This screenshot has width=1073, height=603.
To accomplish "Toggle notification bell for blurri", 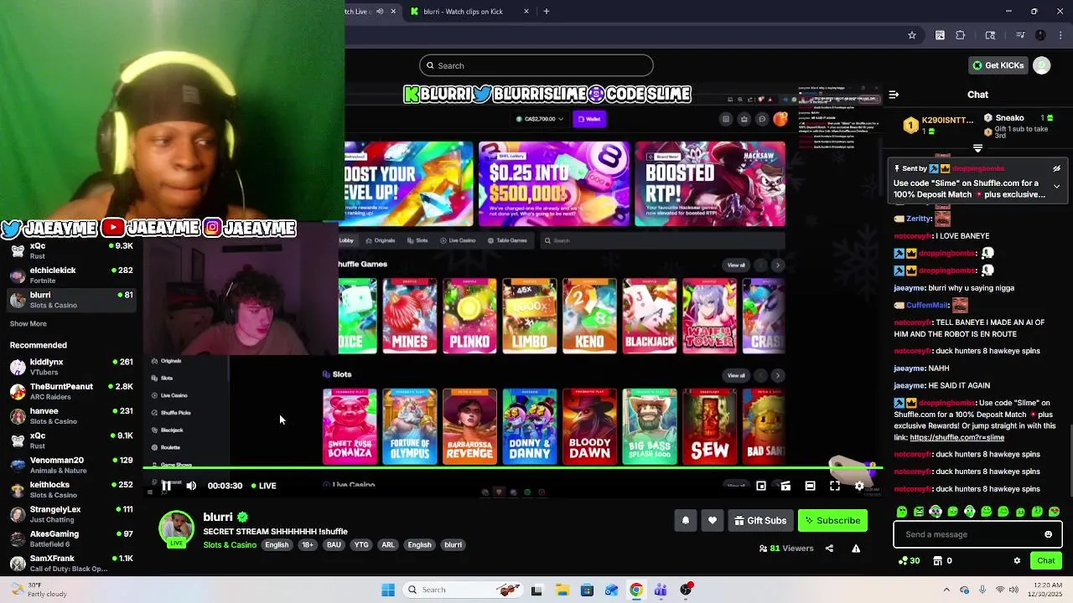I will (686, 521).
